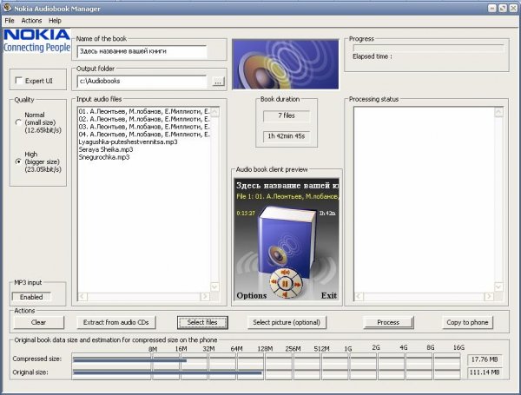Click Processing status scroll right arrow

click(x=489, y=296)
